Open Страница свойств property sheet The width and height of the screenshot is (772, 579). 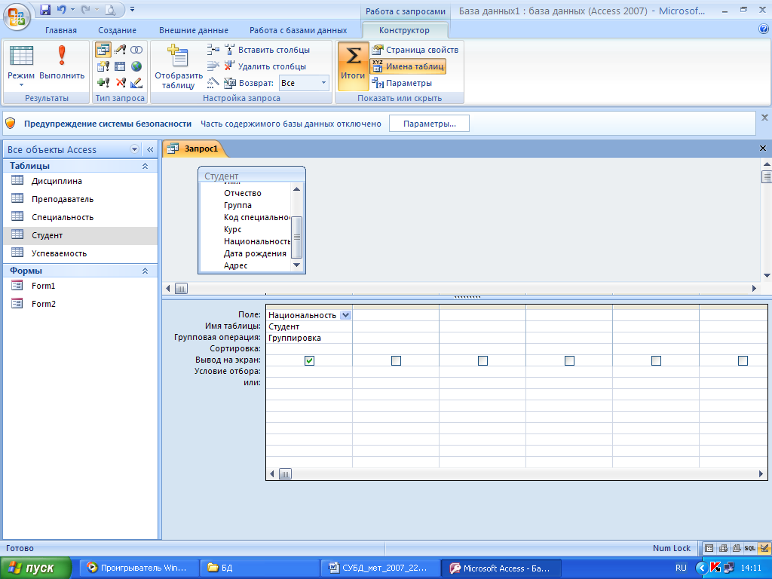coord(415,50)
